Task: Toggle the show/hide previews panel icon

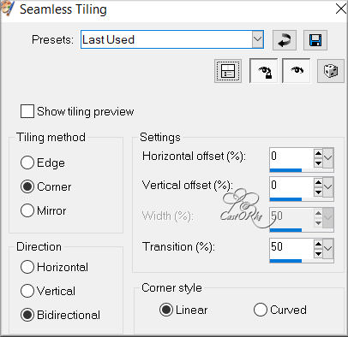Action: [228, 71]
